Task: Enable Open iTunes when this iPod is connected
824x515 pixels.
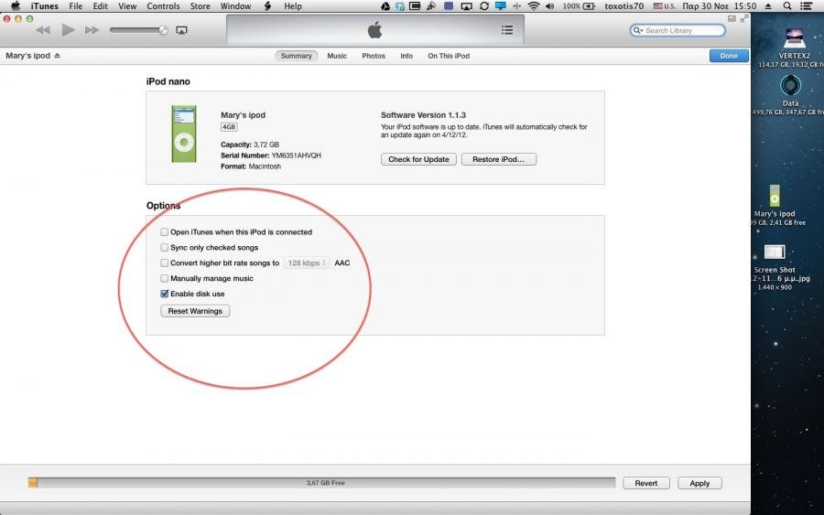Action: [165, 232]
